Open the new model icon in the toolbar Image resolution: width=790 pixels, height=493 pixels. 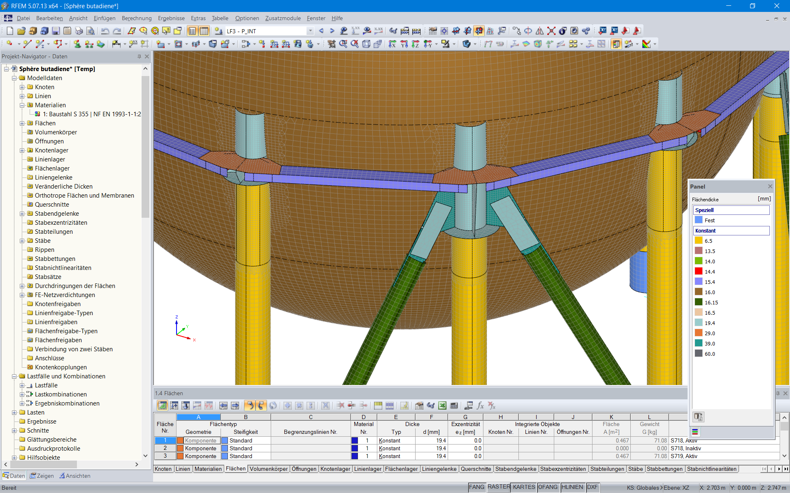(x=9, y=31)
